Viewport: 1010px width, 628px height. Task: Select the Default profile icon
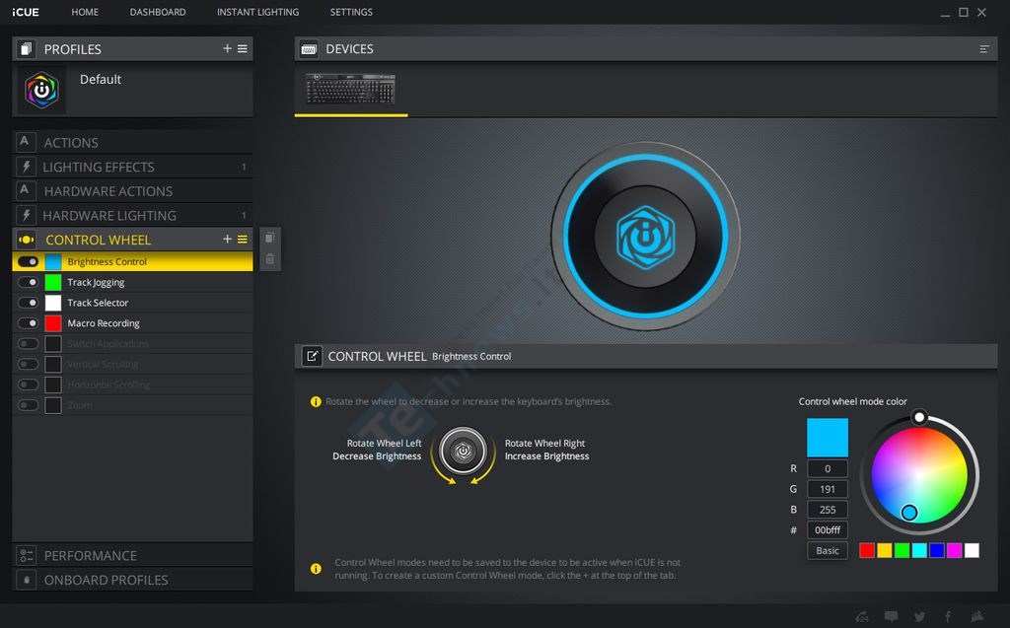coord(41,90)
